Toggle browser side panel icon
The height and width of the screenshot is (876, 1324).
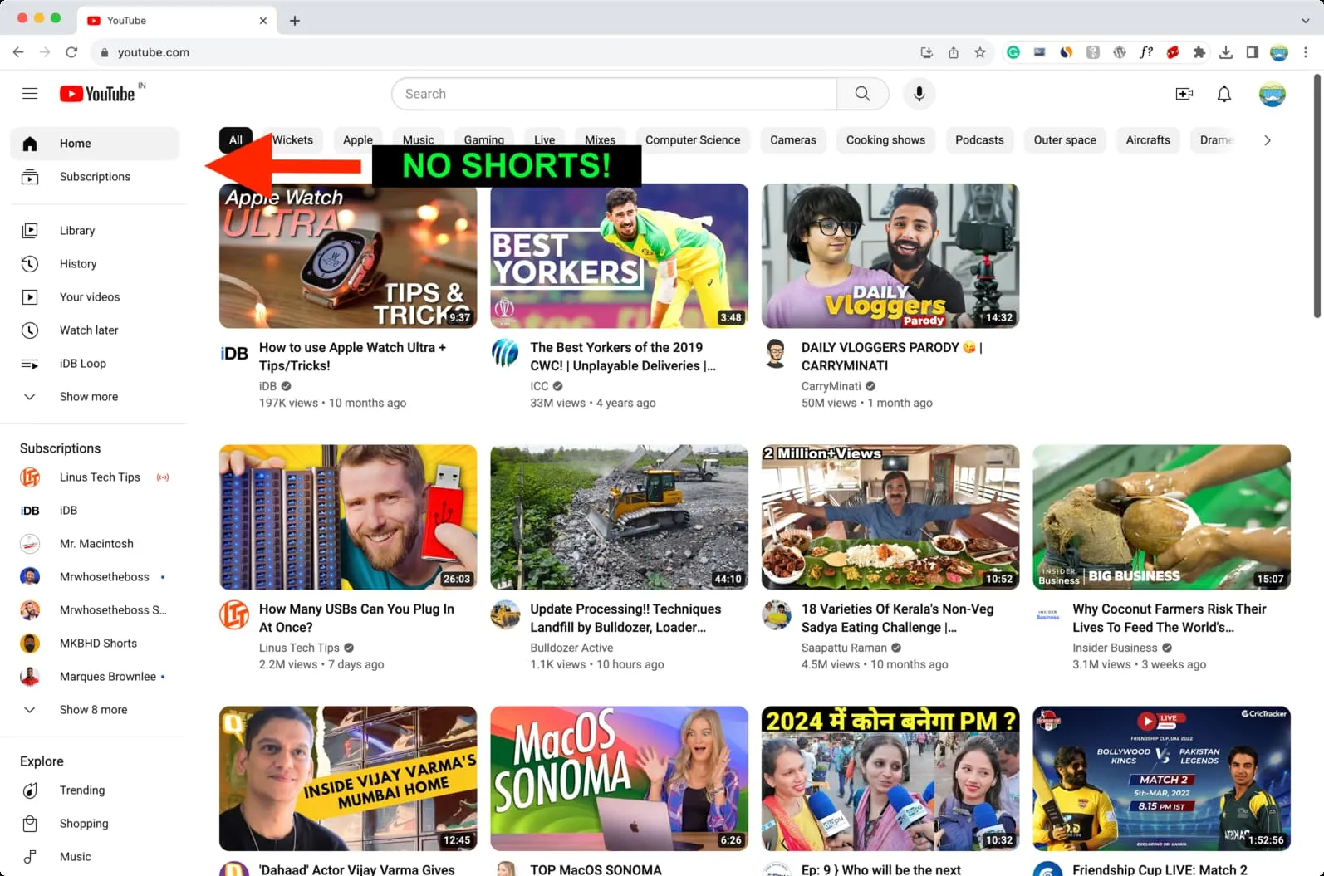(x=1253, y=52)
